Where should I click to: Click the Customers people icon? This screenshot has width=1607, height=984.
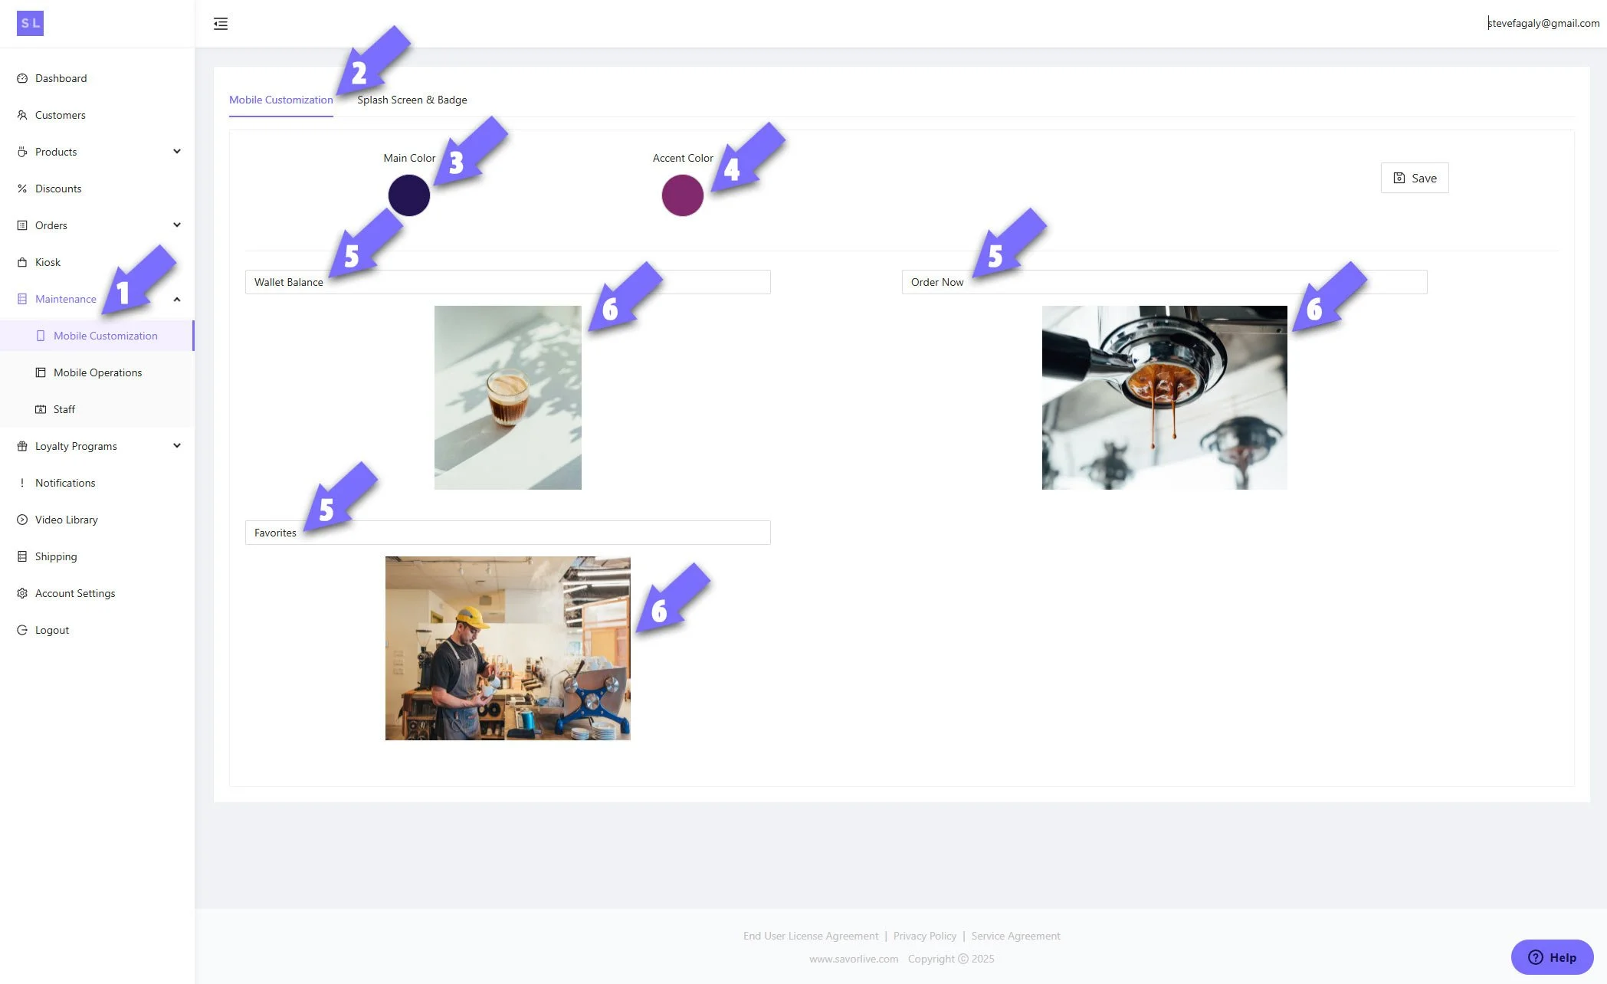(22, 115)
